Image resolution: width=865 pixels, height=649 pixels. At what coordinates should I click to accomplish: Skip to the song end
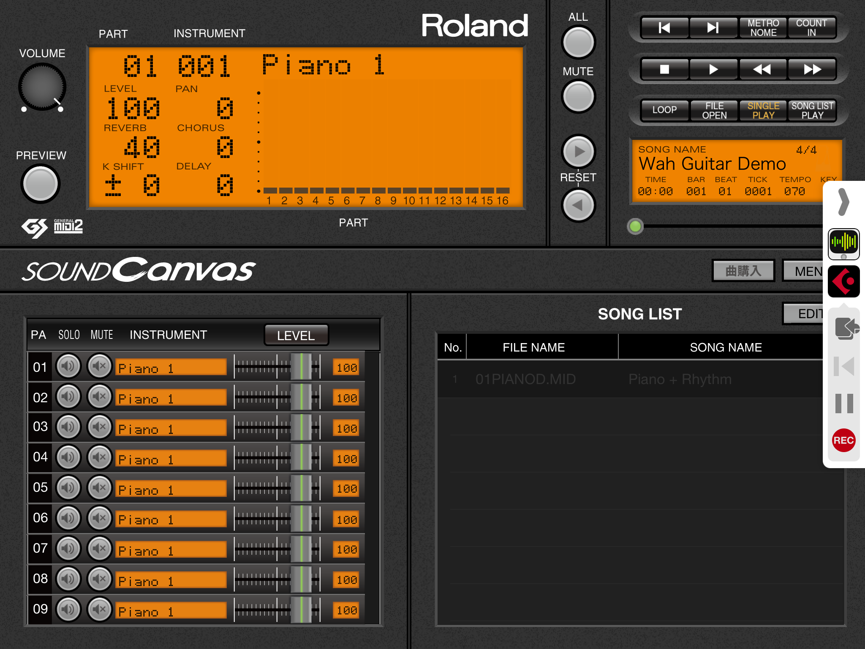click(x=713, y=28)
